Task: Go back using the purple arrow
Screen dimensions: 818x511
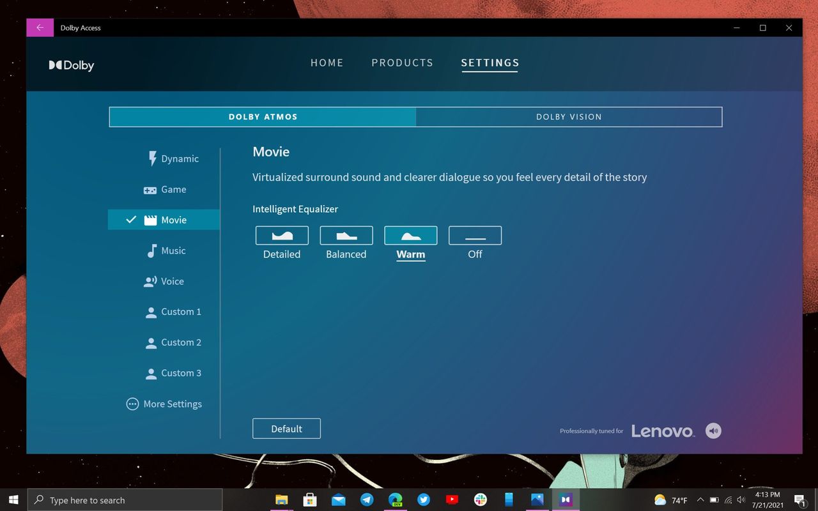Action: 40,27
